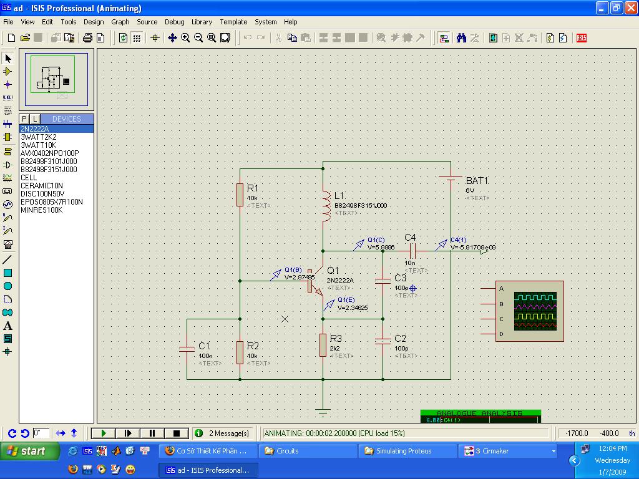
Task: Pause the running simulation
Action: tap(152, 433)
